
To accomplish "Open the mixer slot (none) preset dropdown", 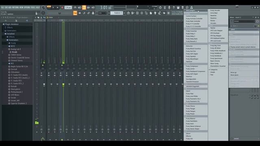I will click(x=244, y=21).
